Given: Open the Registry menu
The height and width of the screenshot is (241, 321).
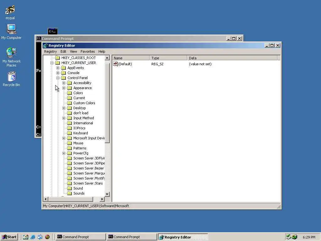Looking at the screenshot, I should tap(50, 51).
